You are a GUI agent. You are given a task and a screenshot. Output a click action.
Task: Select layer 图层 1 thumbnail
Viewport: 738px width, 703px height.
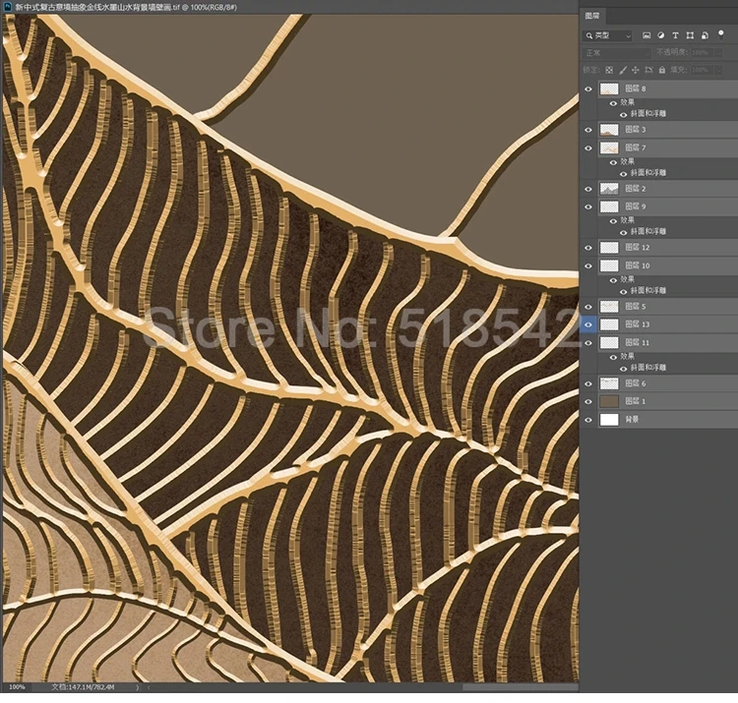pyautogui.click(x=609, y=401)
